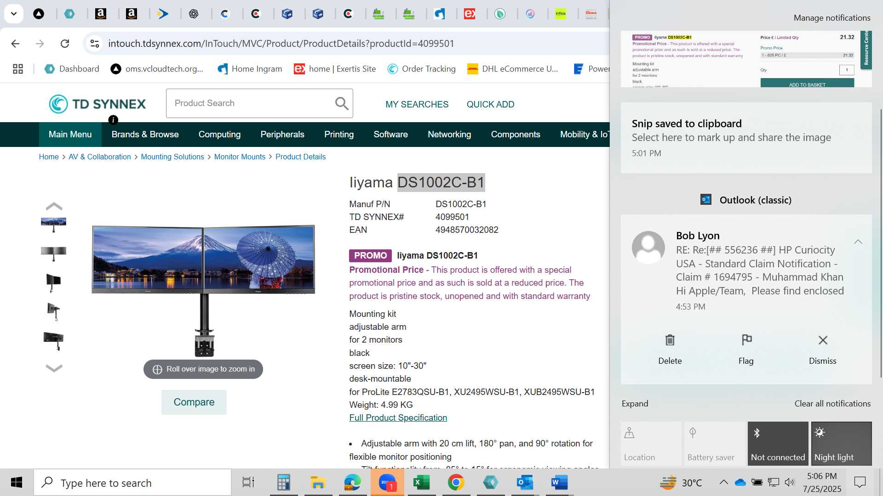The width and height of the screenshot is (883, 496).
Task: Open Calculator from the taskbar
Action: pos(283,483)
